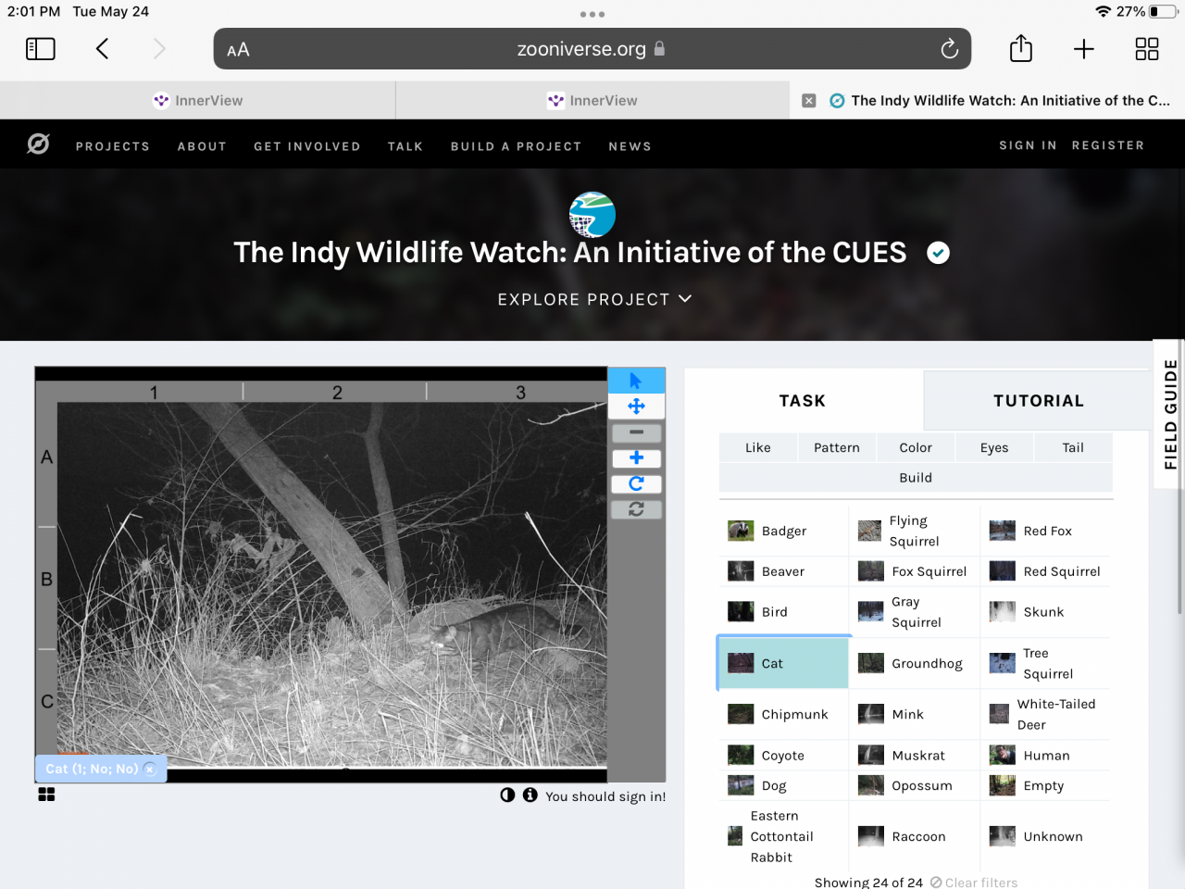Choose Red Fox from the species list
Image resolution: width=1185 pixels, height=889 pixels.
1046,531
